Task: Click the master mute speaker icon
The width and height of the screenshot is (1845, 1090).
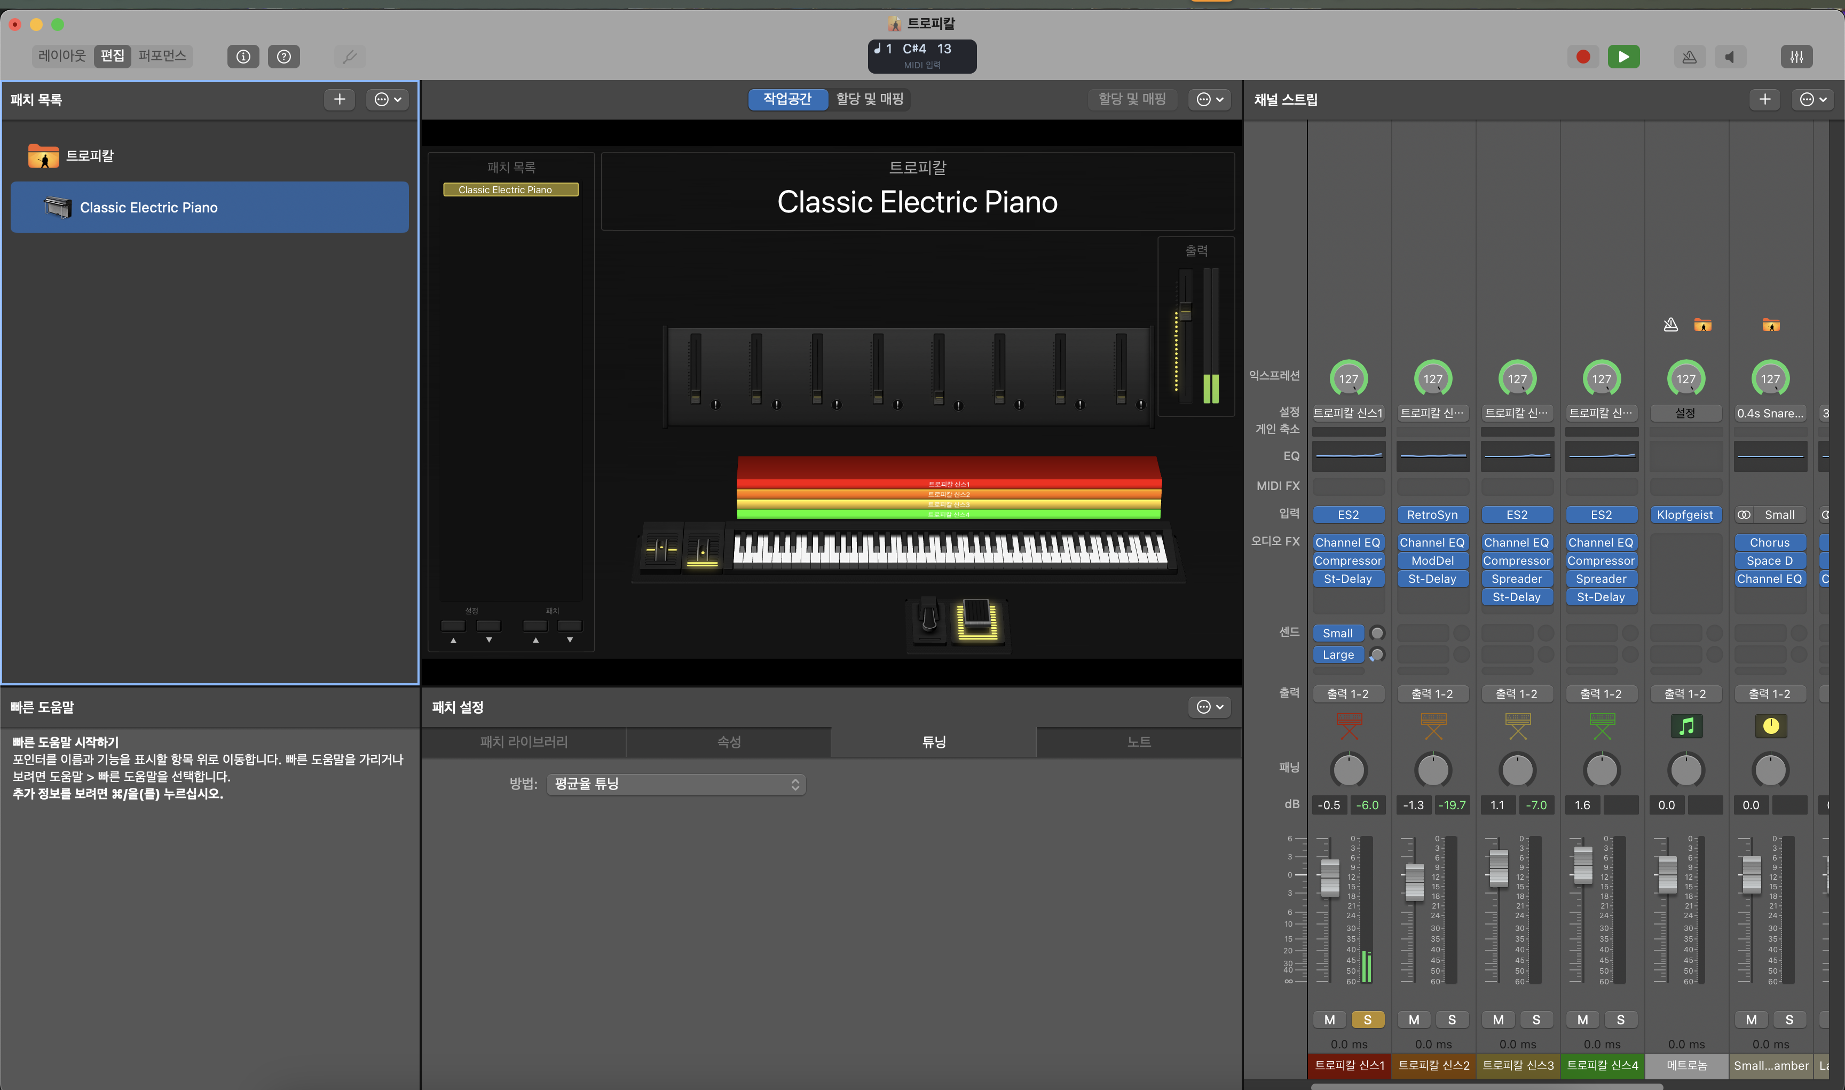Action: click(1730, 57)
